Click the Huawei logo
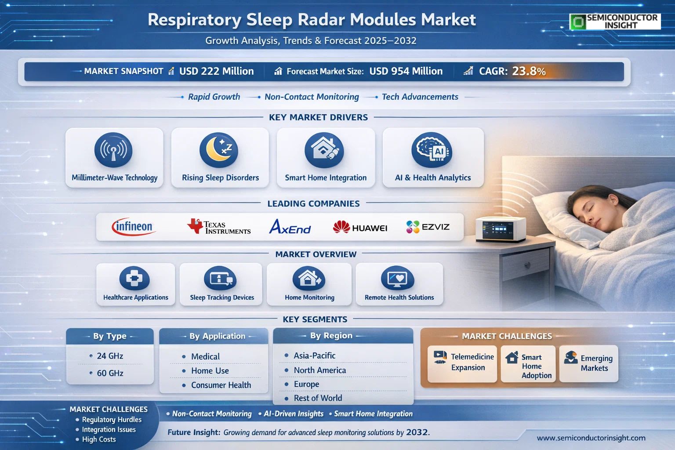This screenshot has height=450, width=675. 360,227
